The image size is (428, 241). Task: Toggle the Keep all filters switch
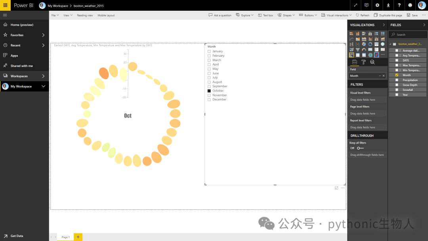(x=360, y=148)
